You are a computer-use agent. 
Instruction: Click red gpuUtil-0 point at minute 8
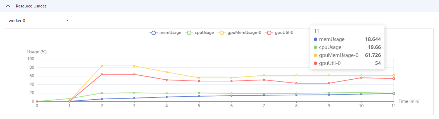point(296,83)
